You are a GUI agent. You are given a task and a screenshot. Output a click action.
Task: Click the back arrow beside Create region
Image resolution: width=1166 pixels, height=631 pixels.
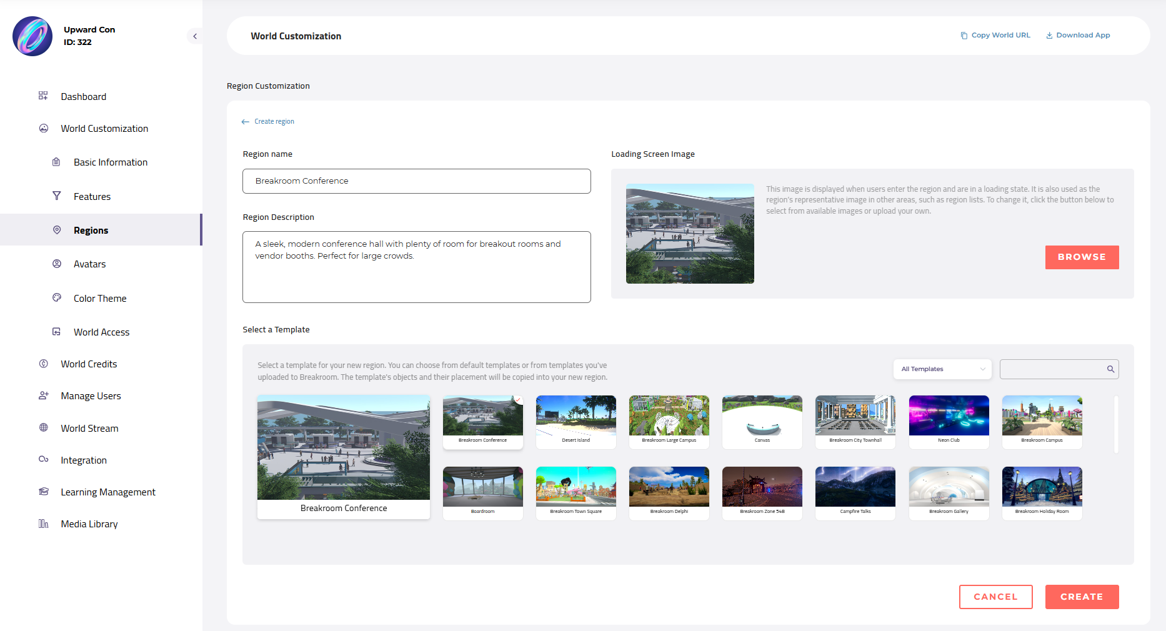(x=246, y=122)
